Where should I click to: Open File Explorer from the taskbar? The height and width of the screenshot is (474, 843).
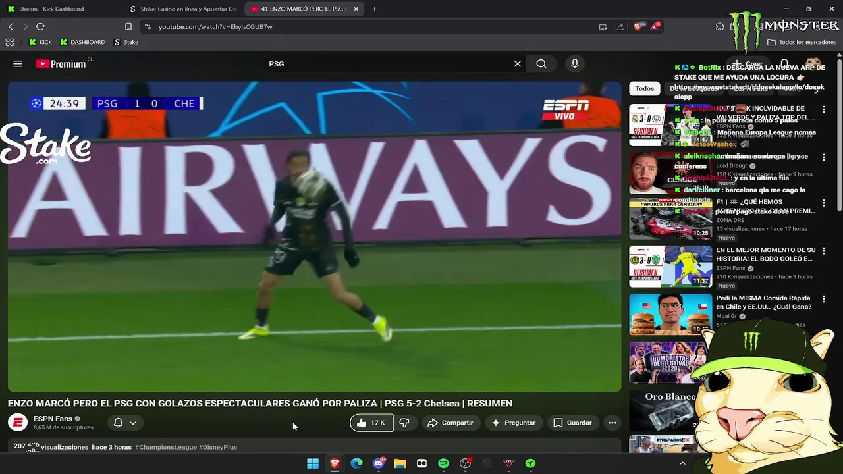400,463
